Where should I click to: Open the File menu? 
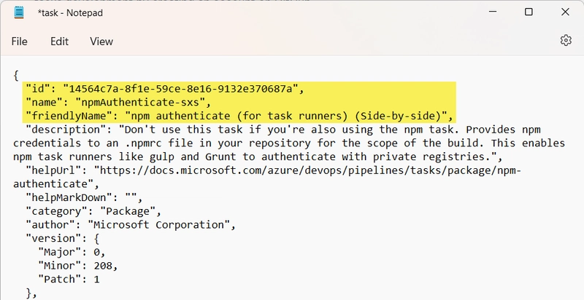(20, 42)
